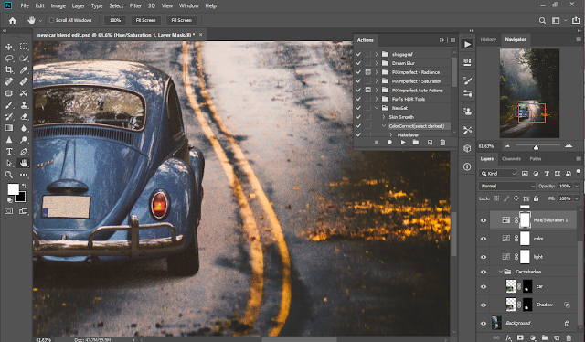Viewport: 585px width, 342px height.
Task: Collapse the Car+shadow layer group
Action: coord(501,272)
